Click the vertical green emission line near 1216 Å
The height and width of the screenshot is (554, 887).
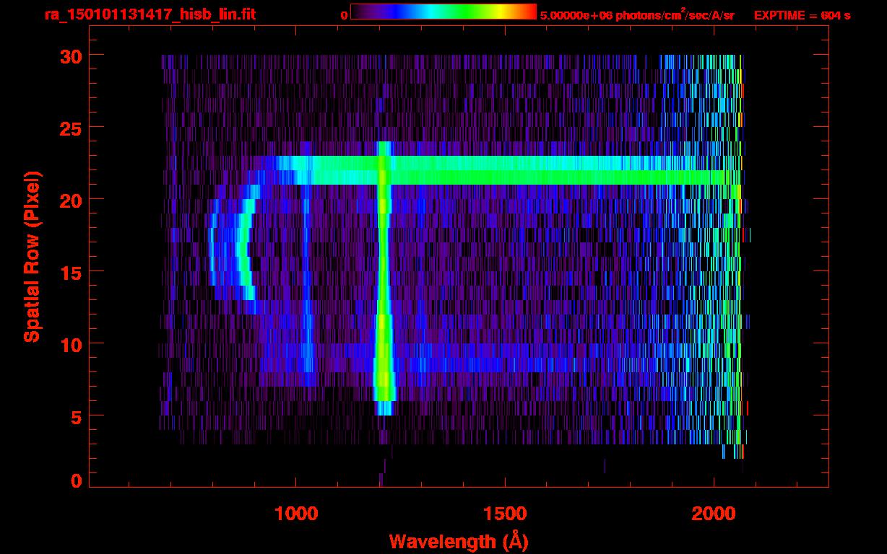(x=383, y=278)
